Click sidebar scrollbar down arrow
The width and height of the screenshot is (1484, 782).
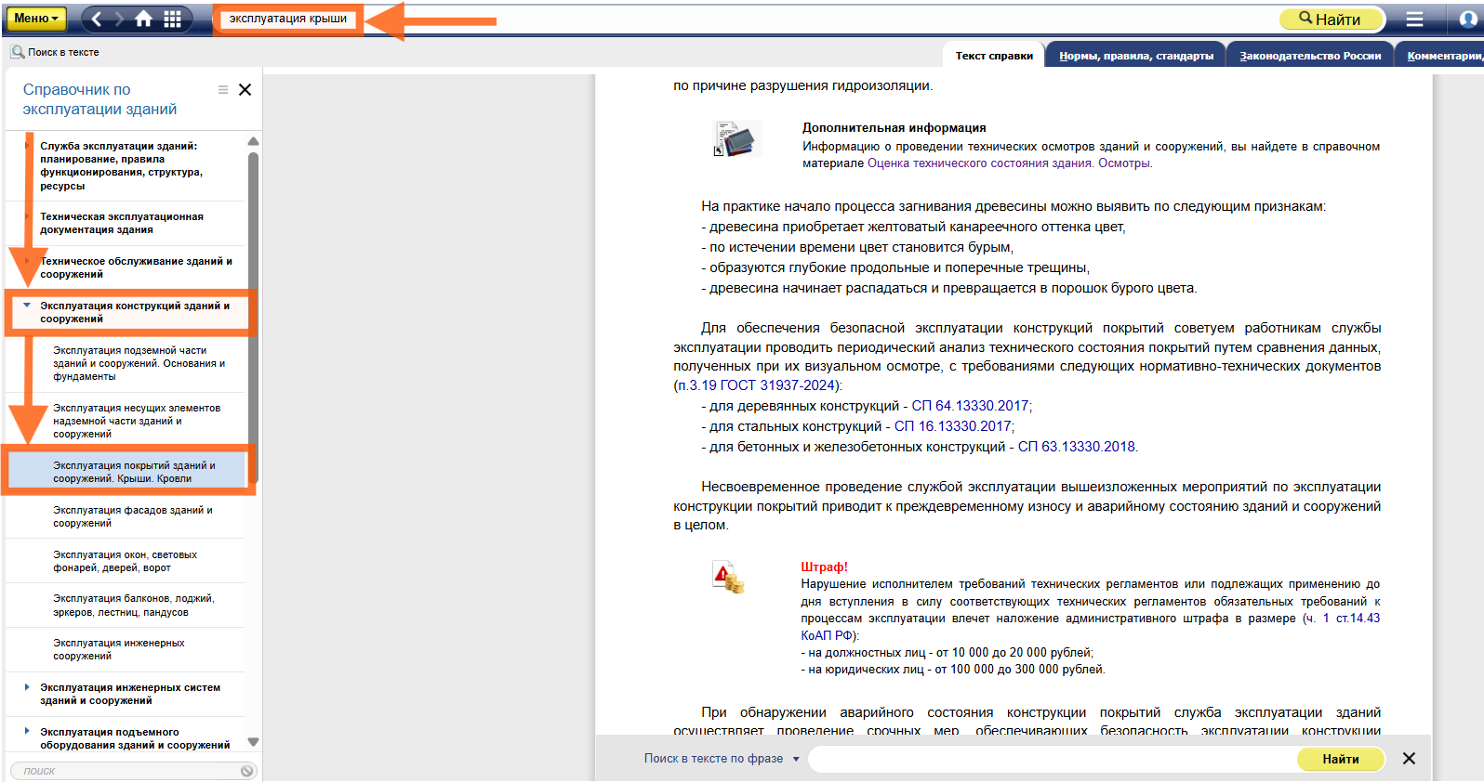click(x=253, y=742)
